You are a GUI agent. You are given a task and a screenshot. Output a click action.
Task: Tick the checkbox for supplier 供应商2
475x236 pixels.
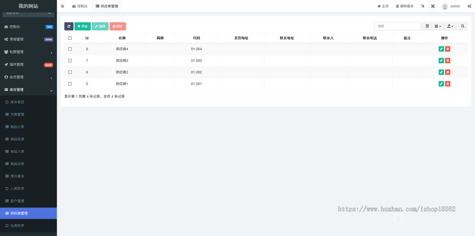[70, 72]
